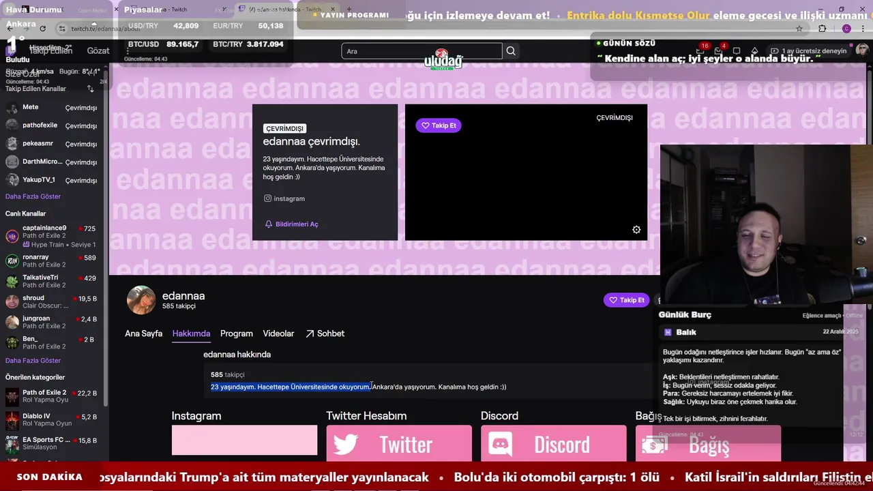
Task: Open Twitch notifications with badge 16
Action: click(x=700, y=50)
